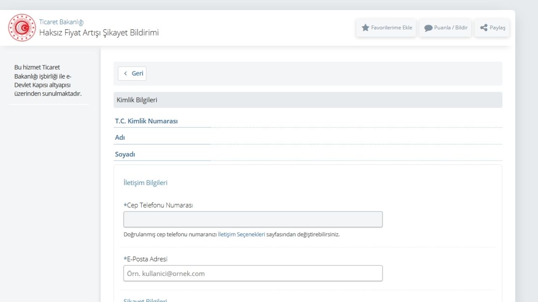This screenshot has height=302, width=538.
Task: Click the E-Posta Adresi field label
Action: click(147, 259)
